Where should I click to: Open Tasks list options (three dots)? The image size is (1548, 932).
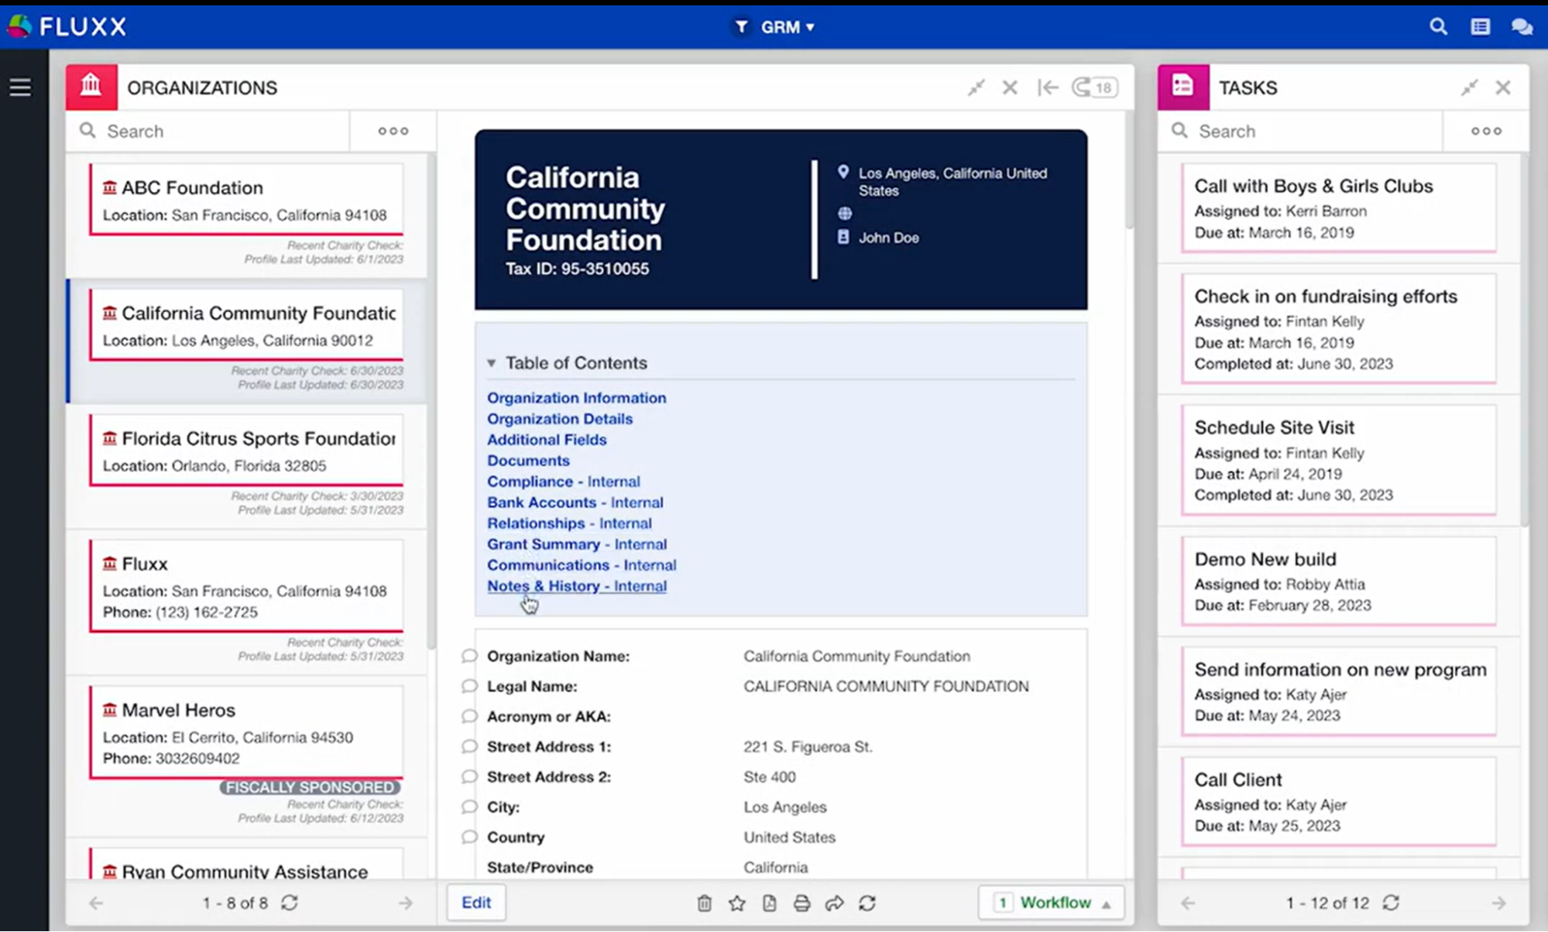click(1486, 131)
